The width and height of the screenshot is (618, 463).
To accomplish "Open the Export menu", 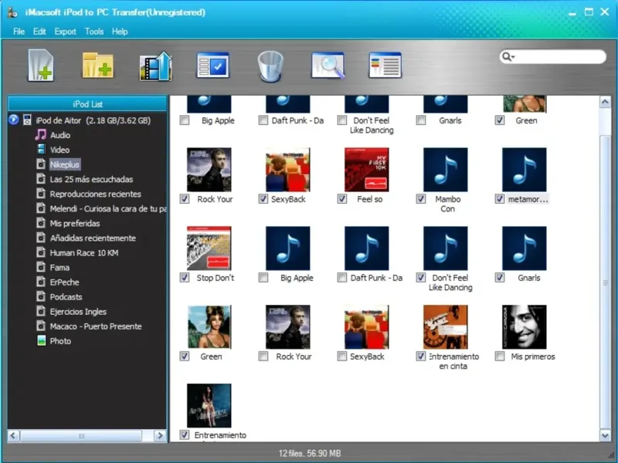I will pos(66,32).
